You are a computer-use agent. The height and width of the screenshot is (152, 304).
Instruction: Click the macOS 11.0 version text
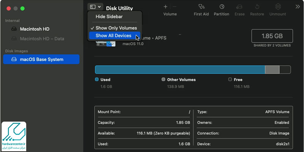tap(133, 44)
